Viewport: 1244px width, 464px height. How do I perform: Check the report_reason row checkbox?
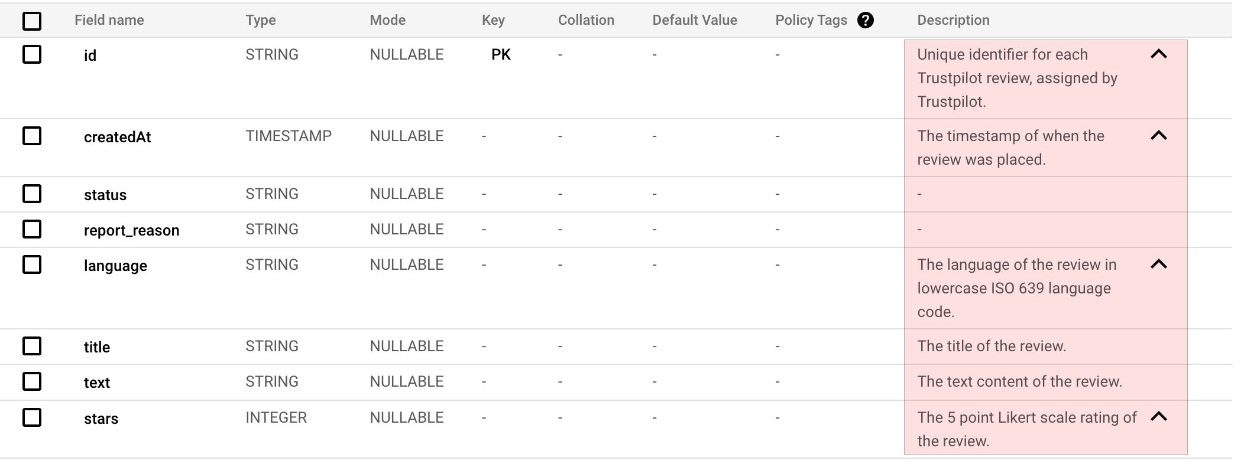tap(32, 229)
